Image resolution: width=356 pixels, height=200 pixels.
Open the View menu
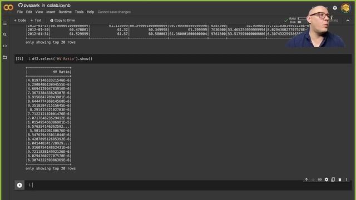click(x=39, y=12)
